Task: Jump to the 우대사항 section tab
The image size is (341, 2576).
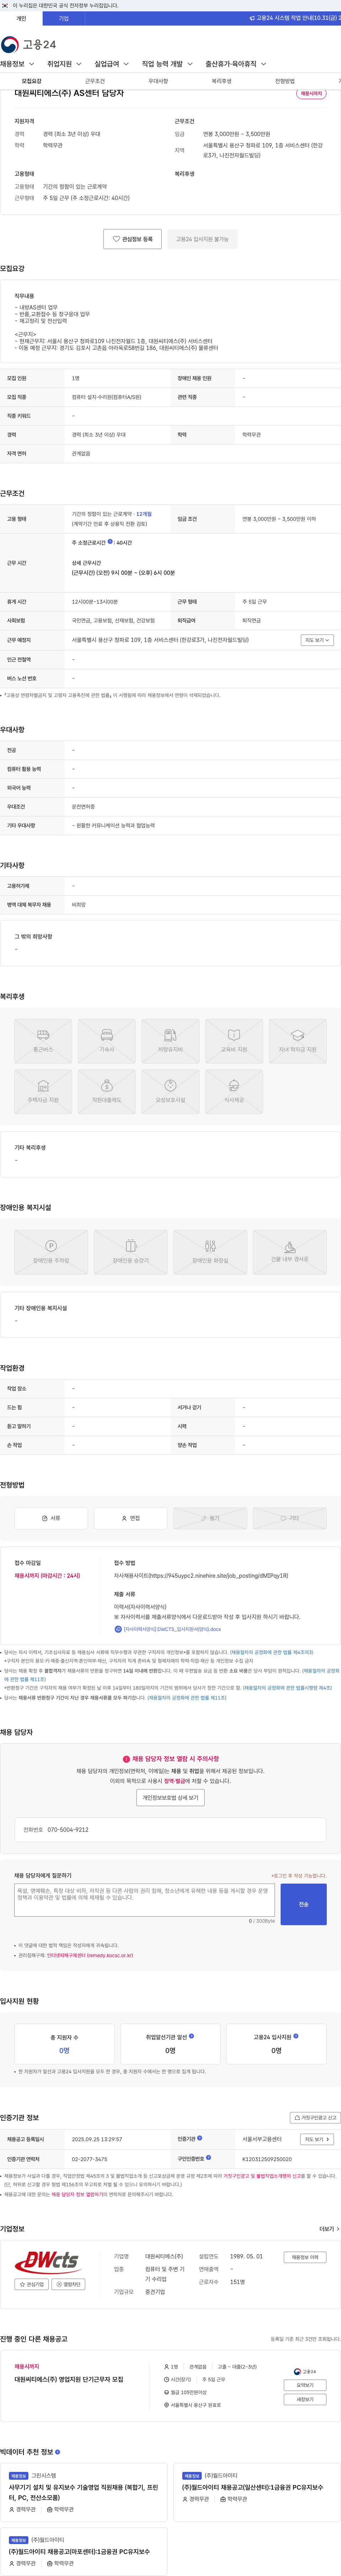Action: coord(158,81)
